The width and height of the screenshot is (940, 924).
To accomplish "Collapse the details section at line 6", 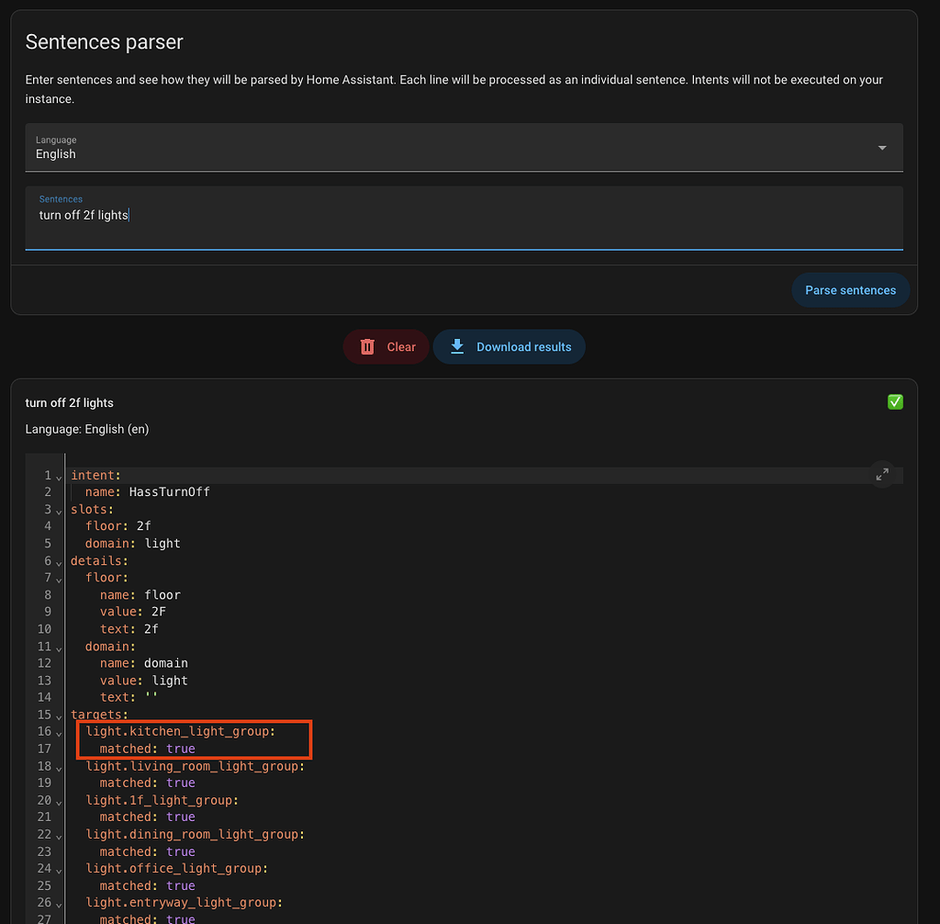I will pyautogui.click(x=59, y=562).
